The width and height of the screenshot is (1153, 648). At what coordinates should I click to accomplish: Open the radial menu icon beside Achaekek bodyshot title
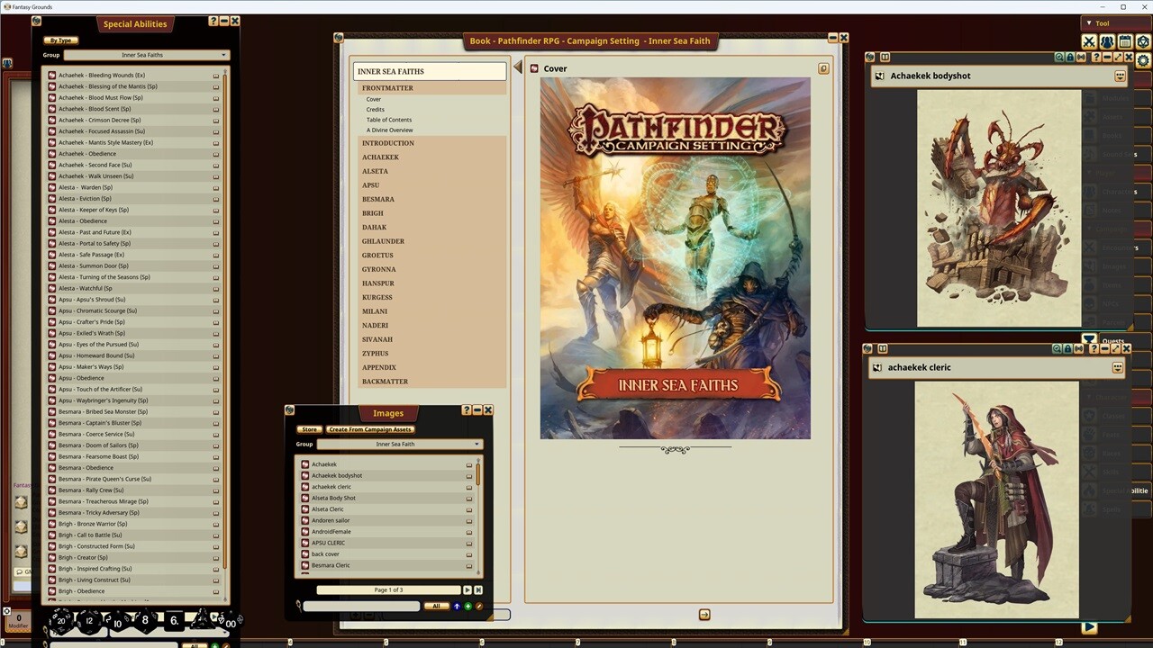coord(1120,76)
